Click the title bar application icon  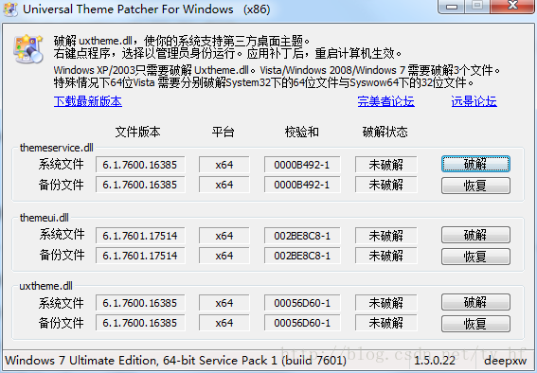coord(10,9)
